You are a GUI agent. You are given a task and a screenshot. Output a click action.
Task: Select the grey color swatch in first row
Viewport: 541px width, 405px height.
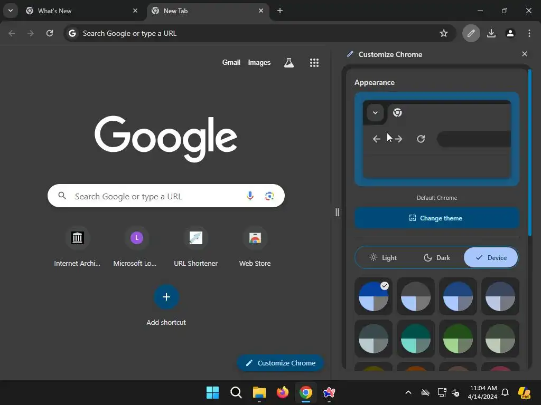click(x=416, y=296)
